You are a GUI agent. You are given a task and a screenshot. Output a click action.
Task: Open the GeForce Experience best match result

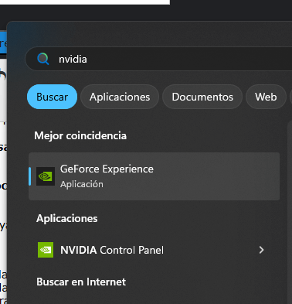[154, 176]
